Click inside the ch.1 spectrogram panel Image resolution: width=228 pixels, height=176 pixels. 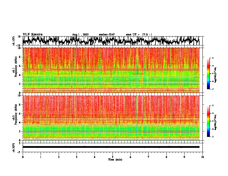(x=111, y=70)
